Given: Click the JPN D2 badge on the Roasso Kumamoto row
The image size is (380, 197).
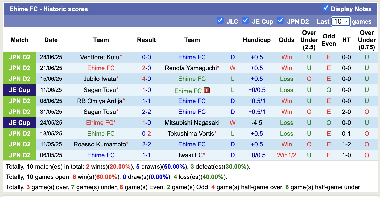Looking at the screenshot, I should coord(19,144).
